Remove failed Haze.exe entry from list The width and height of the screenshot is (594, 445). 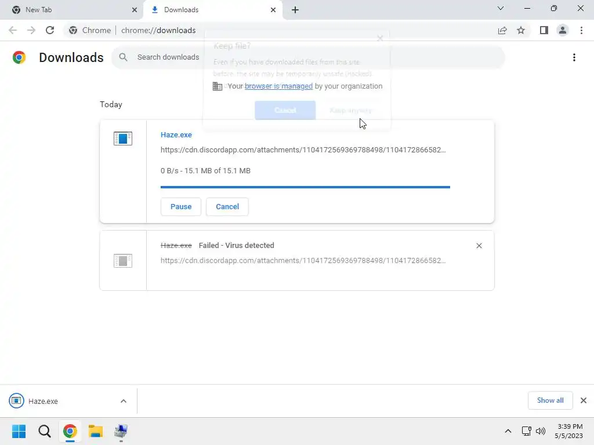(479, 246)
